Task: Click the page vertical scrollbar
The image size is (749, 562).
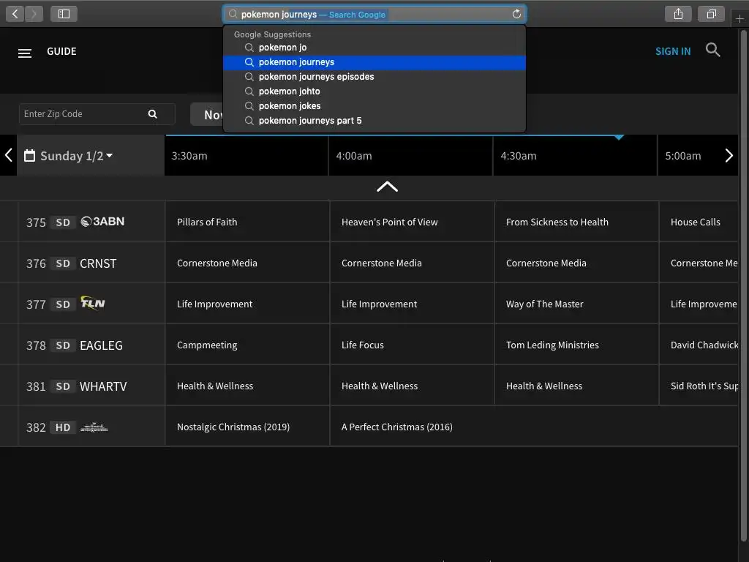Action: pos(743,287)
